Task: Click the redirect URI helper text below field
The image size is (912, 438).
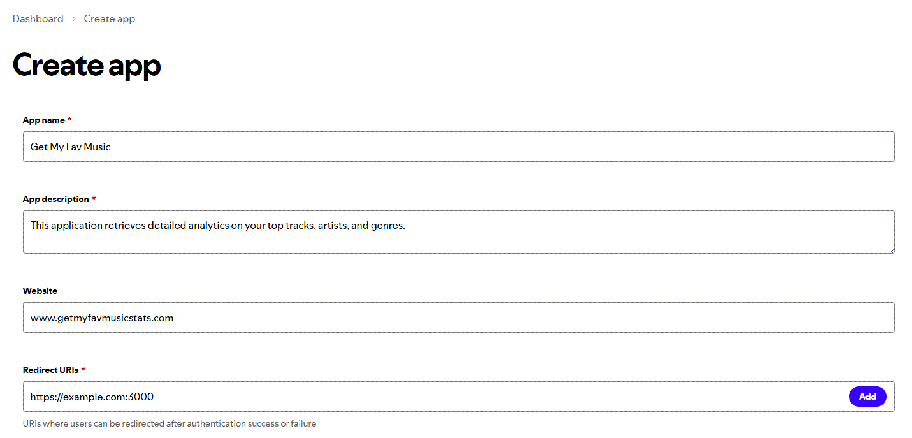Action: point(170,423)
